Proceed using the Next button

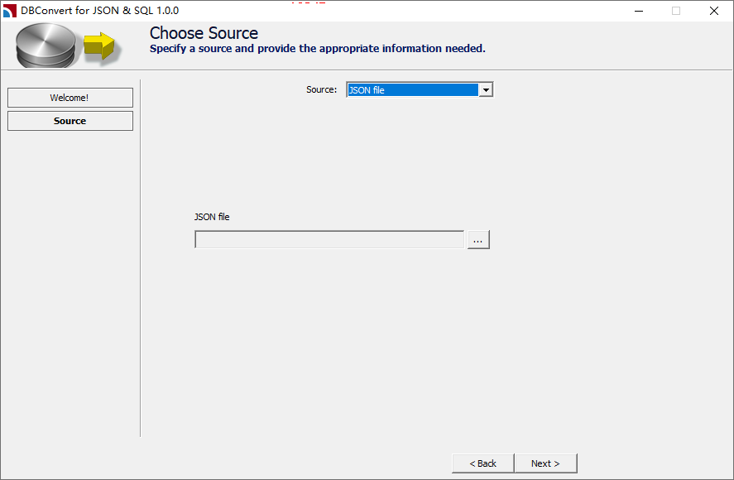coord(545,463)
